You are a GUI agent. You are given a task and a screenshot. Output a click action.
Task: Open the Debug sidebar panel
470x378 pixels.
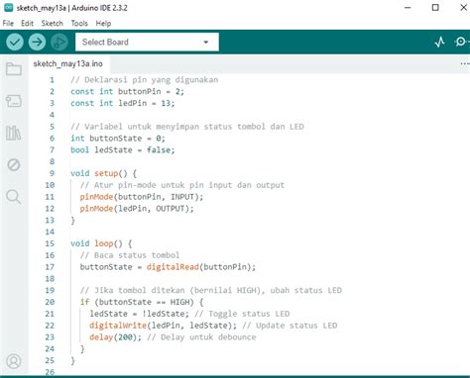tap(14, 164)
